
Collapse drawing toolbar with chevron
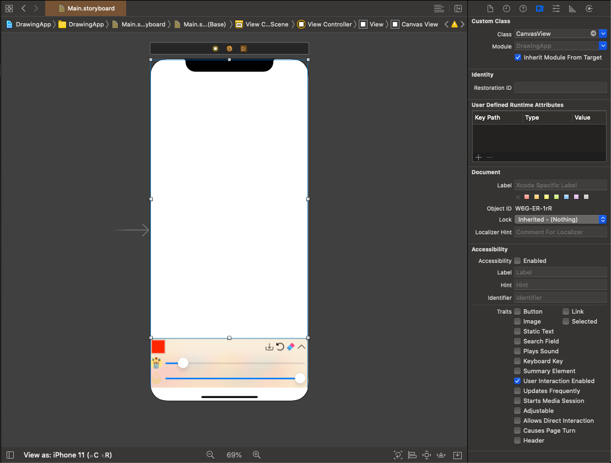pyautogui.click(x=301, y=347)
